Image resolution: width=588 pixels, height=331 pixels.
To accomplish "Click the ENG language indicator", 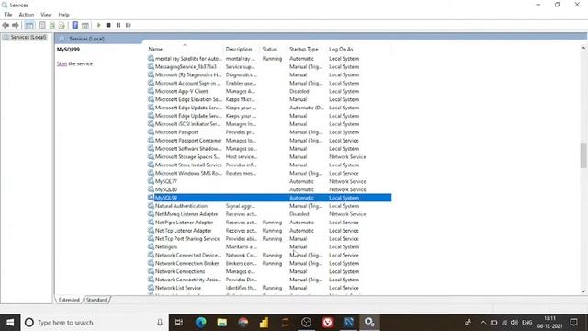I will pyautogui.click(x=526, y=323).
